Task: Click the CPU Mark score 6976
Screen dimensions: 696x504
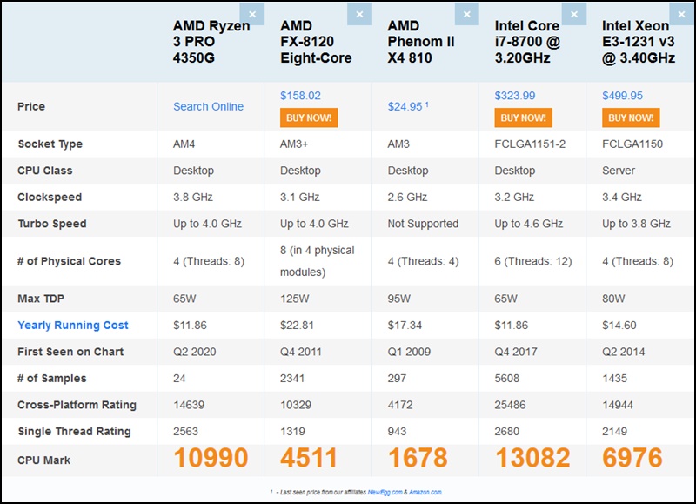Action: [632, 458]
